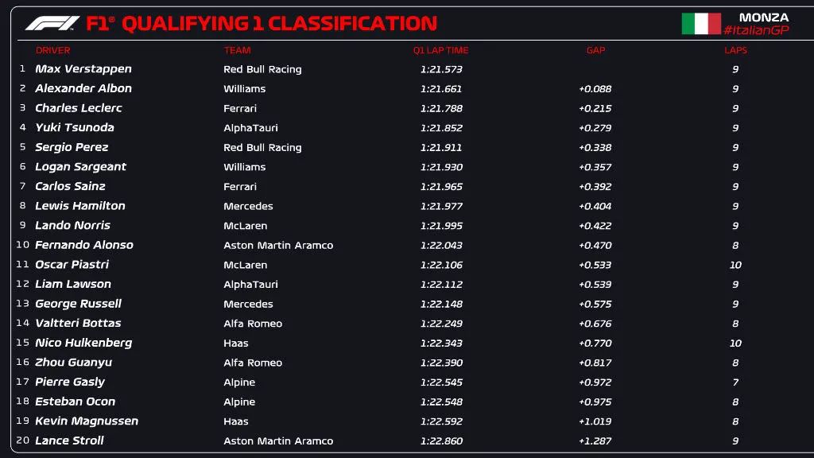814x458 pixels.
Task: Click the Italian flag icon
Action: [700, 23]
